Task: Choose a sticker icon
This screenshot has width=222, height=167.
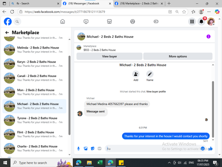Action: click(92, 148)
